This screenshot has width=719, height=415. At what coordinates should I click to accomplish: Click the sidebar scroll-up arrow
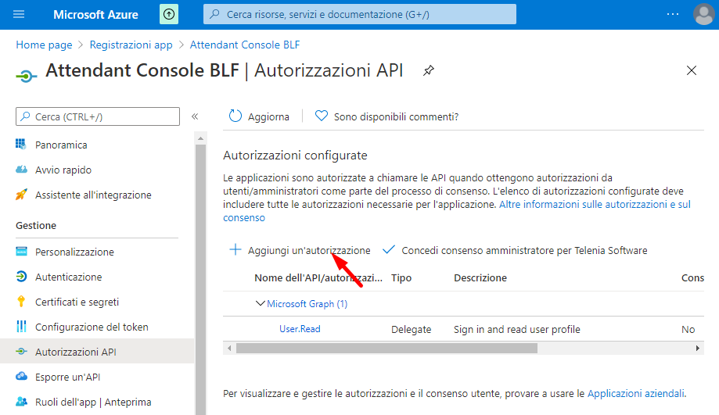[200, 138]
